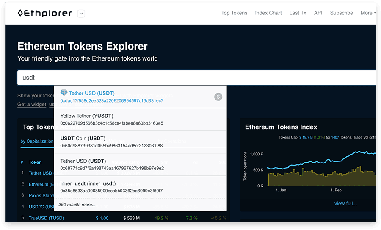Open Paxos Standard token row

tap(41, 195)
